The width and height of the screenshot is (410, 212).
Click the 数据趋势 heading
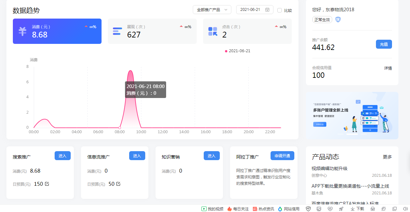tap(26, 11)
